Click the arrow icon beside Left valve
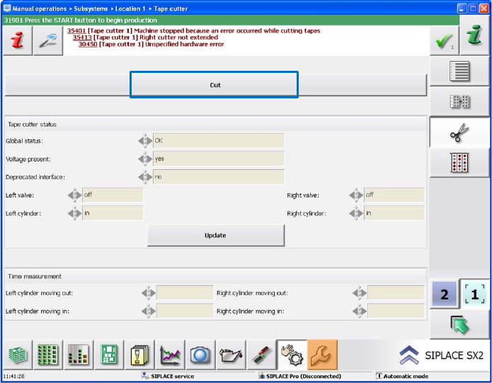The height and width of the screenshot is (383, 492). point(74,195)
